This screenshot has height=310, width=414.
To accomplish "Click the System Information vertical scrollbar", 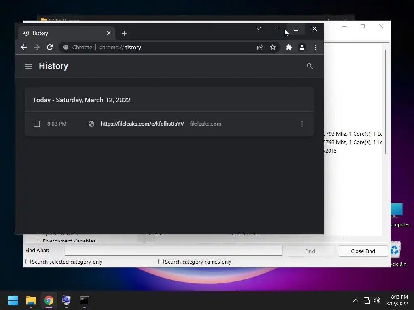I will click(385, 102).
